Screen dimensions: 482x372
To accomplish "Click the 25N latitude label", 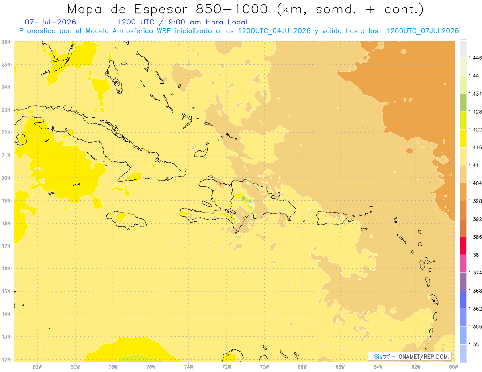I will click(6, 64).
